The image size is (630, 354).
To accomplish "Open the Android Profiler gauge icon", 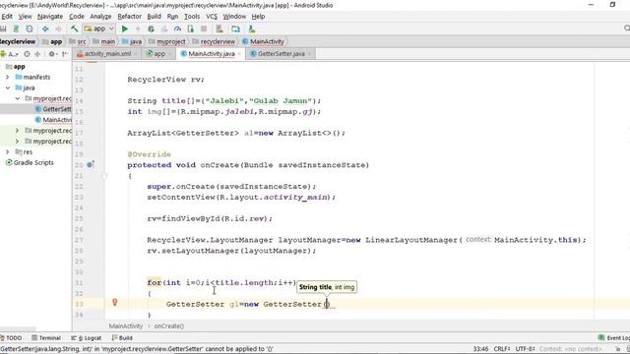I will [177, 29].
